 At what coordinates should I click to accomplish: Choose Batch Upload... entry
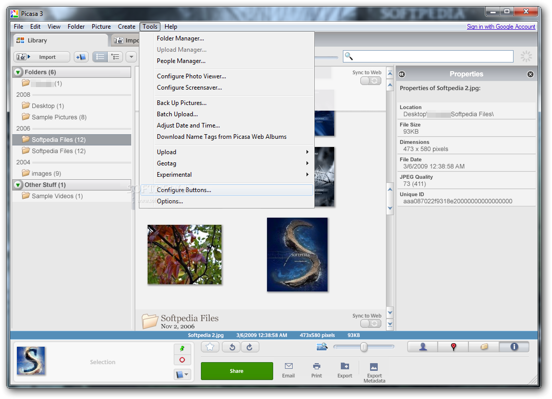point(227,114)
